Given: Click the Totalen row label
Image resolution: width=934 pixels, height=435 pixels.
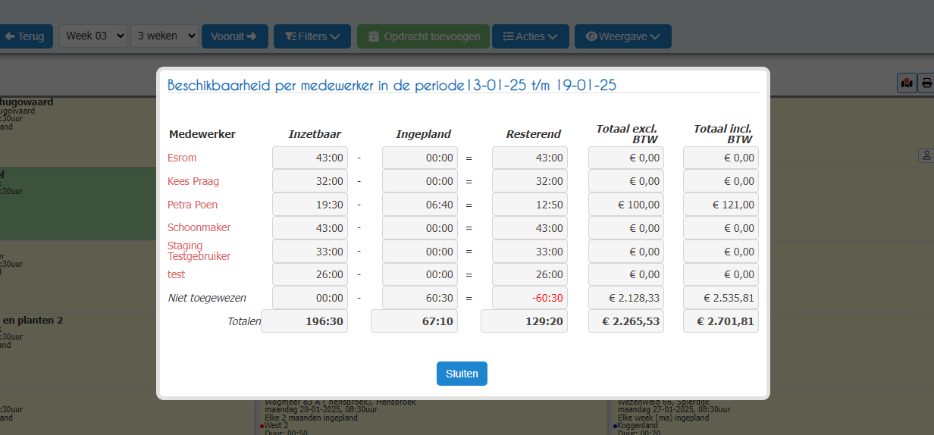Looking at the screenshot, I should tap(243, 321).
